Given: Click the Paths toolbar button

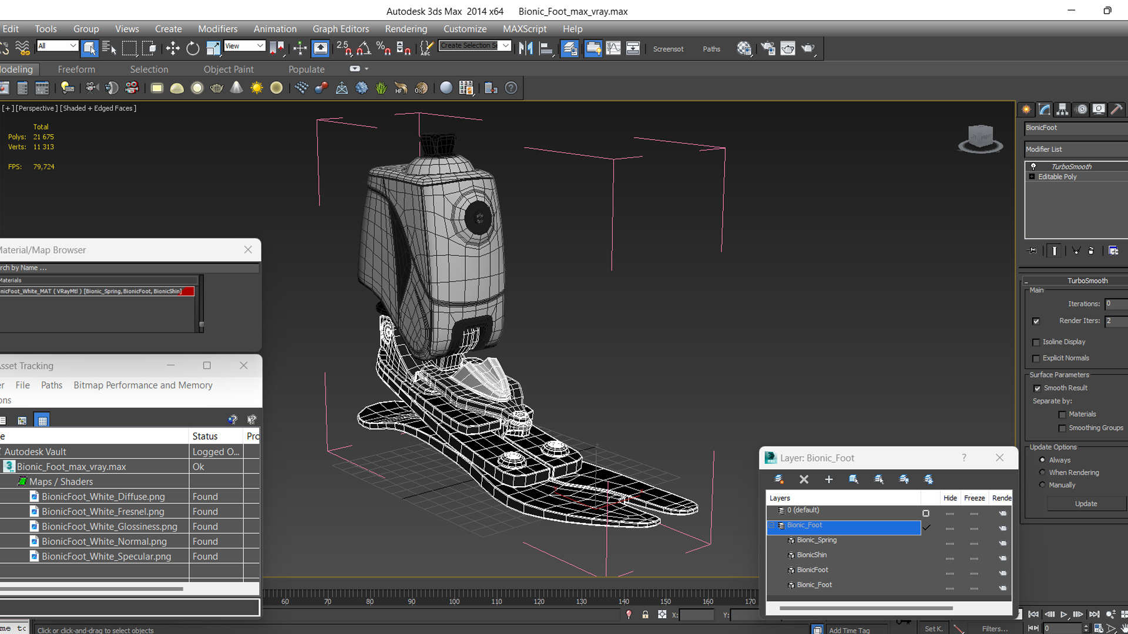Looking at the screenshot, I should (711, 49).
